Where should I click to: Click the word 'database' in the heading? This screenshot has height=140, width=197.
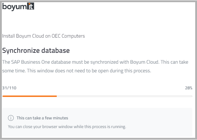56,50
